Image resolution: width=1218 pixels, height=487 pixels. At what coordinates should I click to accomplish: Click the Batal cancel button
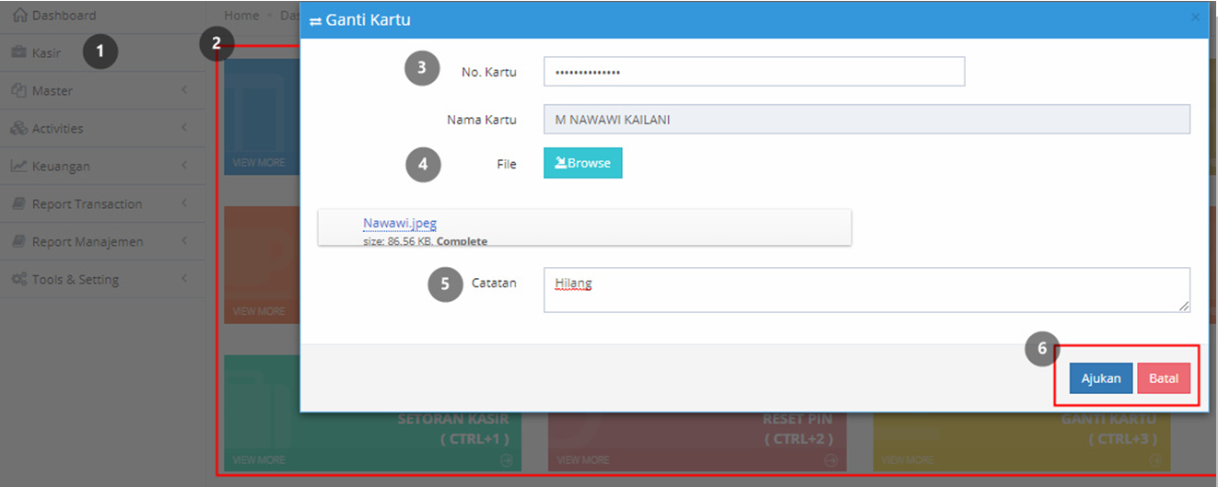click(1164, 378)
